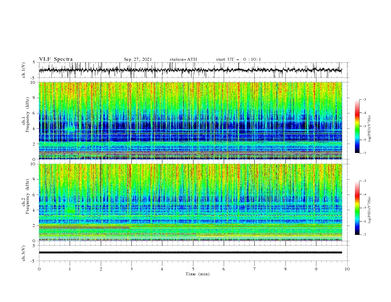Click inside the ch.1 spectrogram panel
Image resolution: width=391 pixels, height=302 pixels.
click(190, 120)
